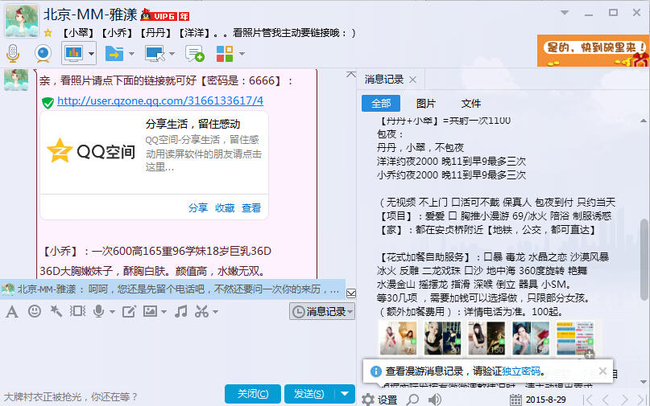Open the colorful apps grid icon
650x406 pixels.
225,54
